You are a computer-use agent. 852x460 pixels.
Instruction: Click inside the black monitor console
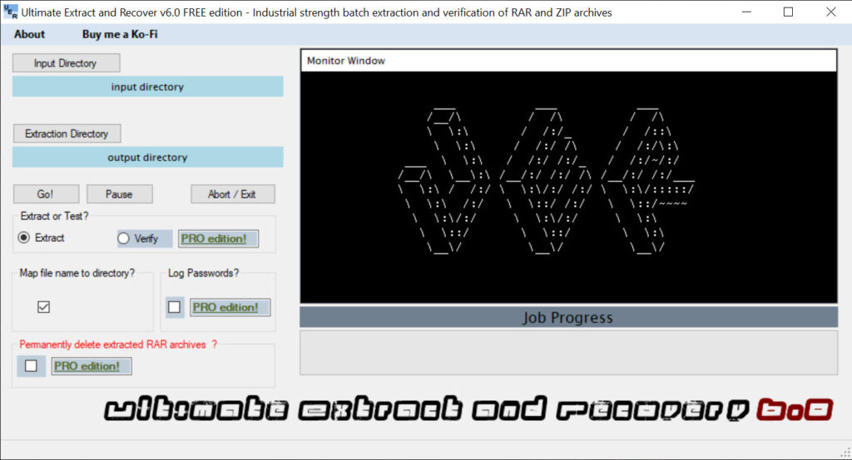(569, 187)
